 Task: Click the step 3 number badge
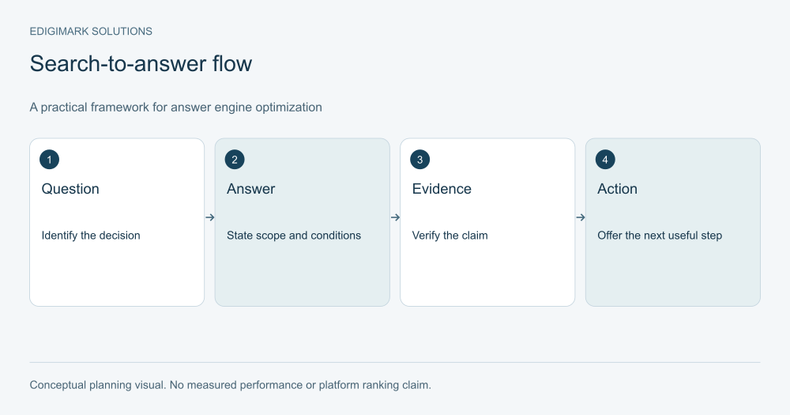pyautogui.click(x=419, y=160)
